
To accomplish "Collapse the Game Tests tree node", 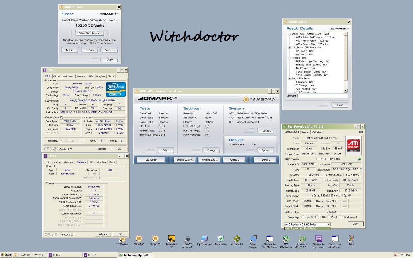I will pyautogui.click(x=289, y=34).
